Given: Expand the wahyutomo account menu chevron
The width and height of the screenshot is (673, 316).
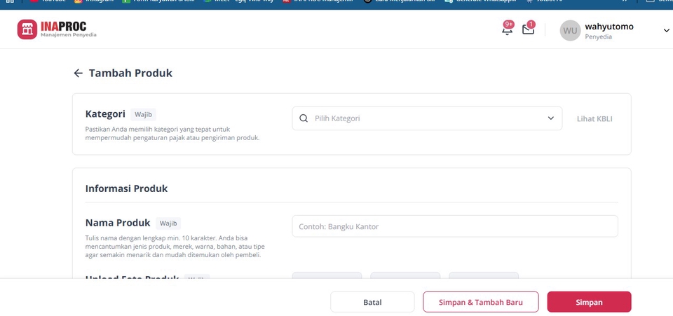Looking at the screenshot, I should coord(666,30).
